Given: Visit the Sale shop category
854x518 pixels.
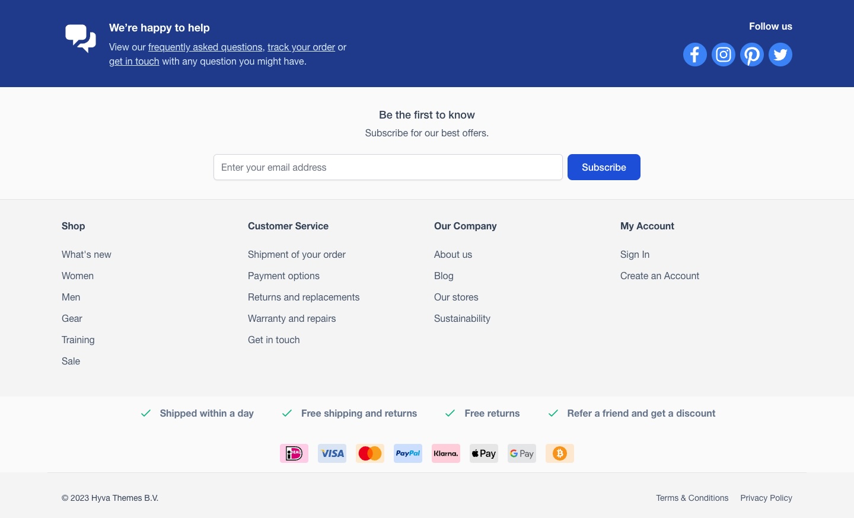Looking at the screenshot, I should point(71,361).
